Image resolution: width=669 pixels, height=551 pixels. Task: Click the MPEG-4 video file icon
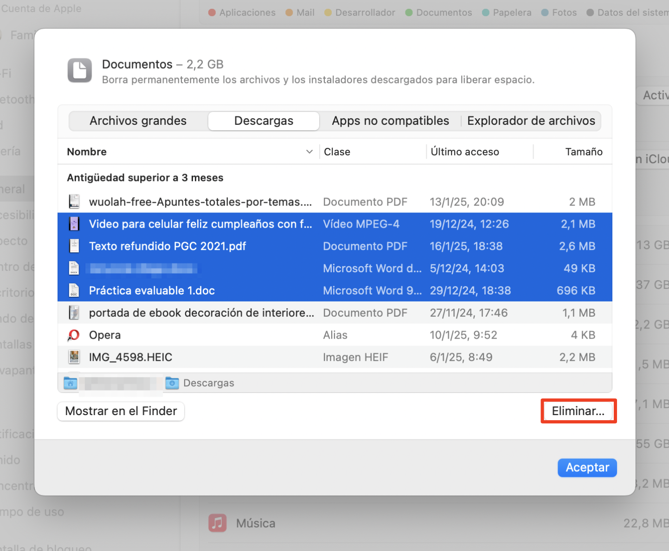(74, 224)
